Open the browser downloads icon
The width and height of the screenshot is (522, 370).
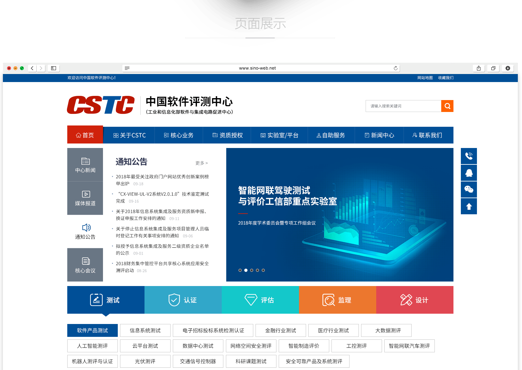tap(508, 68)
